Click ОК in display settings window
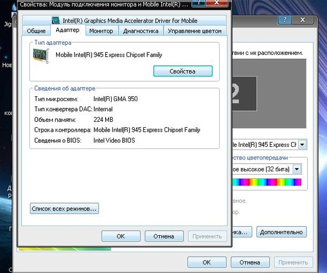Screen dimensions: 327x273 pos(207,262)
